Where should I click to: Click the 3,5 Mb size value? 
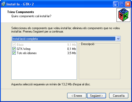tap(72, 53)
